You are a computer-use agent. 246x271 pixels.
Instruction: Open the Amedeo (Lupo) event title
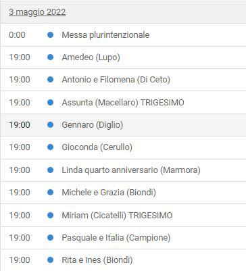click(91, 57)
